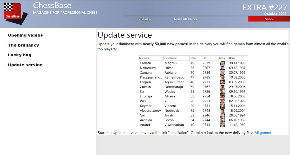Click the red Shop button
The width and height of the screenshot is (290, 155).
pos(269,19)
